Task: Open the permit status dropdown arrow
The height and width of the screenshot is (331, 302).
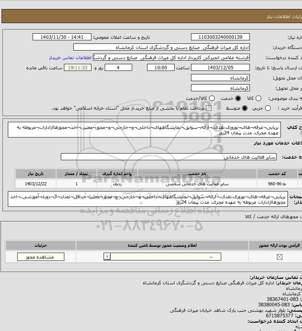Action: (107, 257)
